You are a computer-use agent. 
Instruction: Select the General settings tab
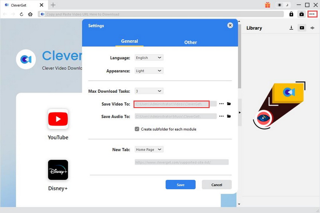[129, 41]
